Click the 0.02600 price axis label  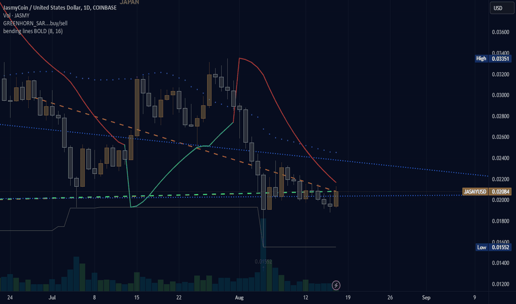(x=500, y=137)
